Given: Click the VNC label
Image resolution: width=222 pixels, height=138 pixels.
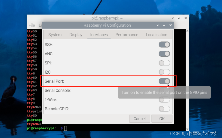Looking at the screenshot, I should [49, 54].
